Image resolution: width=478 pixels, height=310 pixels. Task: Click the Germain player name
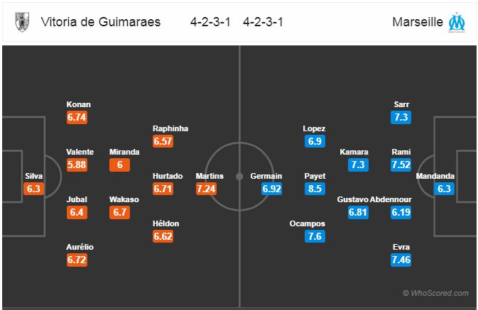click(x=266, y=176)
